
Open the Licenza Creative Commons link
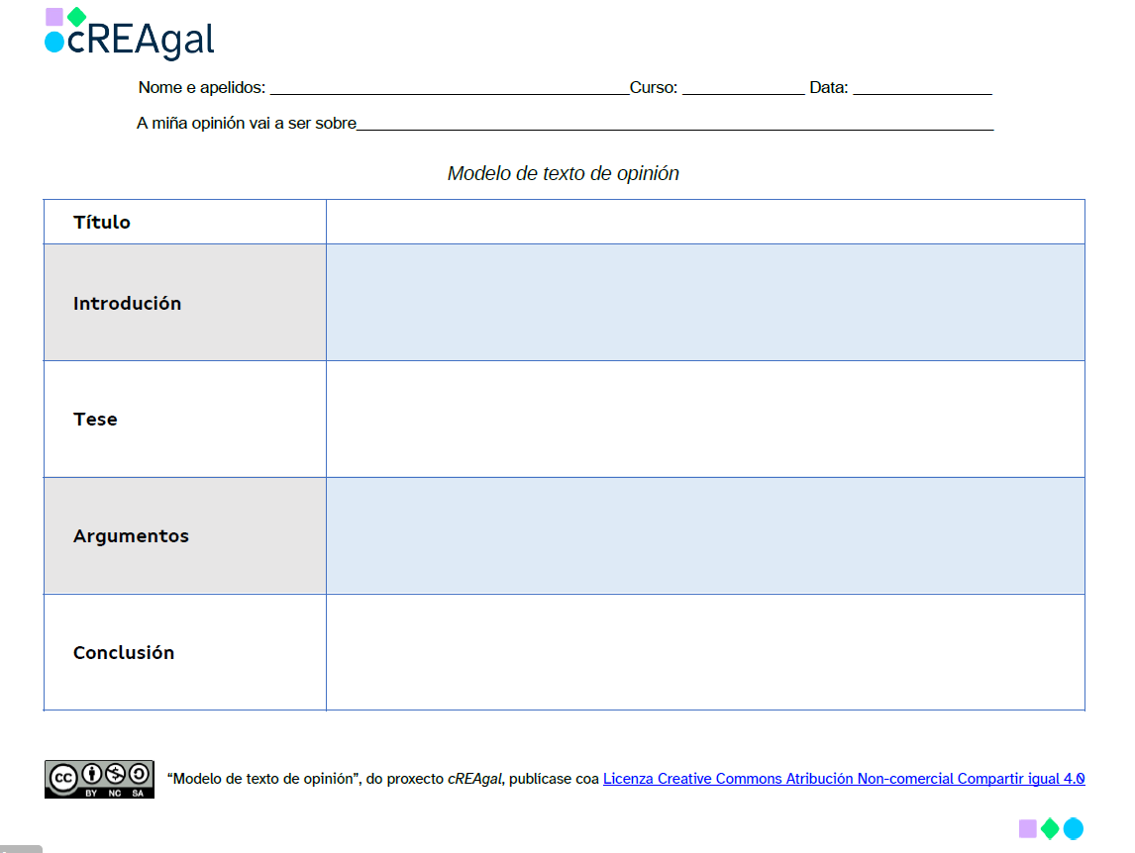pyautogui.click(x=843, y=779)
